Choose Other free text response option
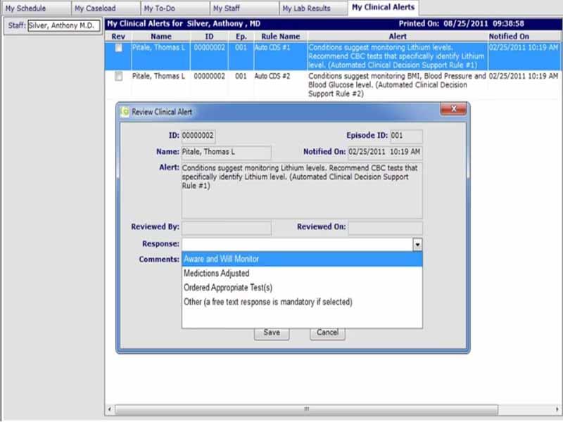Image resolution: width=563 pixels, height=422 pixels. [302, 302]
